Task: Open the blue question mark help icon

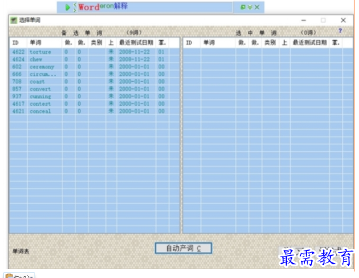Action: (340, 31)
